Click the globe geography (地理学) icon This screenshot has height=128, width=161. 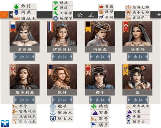tap(56, 18)
